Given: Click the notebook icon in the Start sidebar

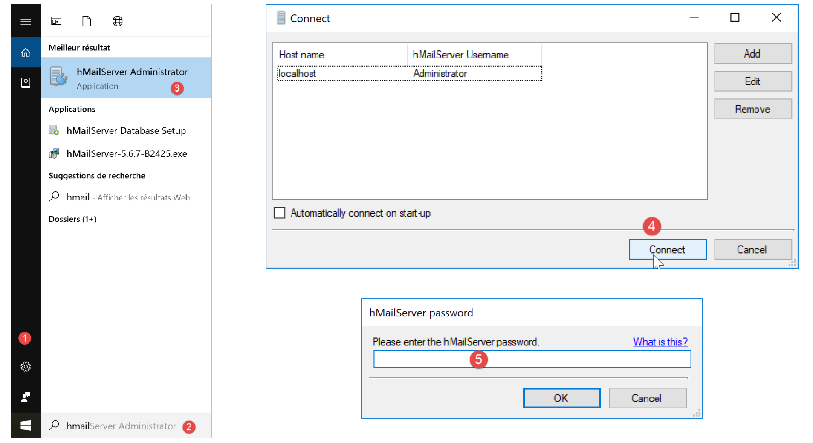Looking at the screenshot, I should [x=26, y=83].
